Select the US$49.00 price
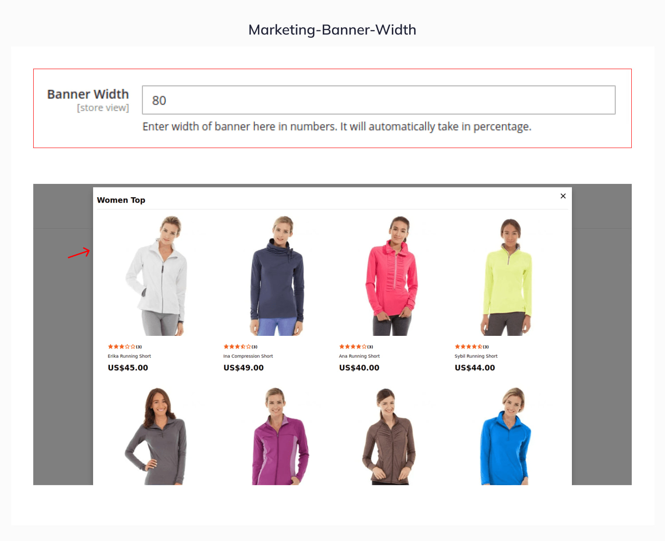The image size is (665, 541). 244,368
